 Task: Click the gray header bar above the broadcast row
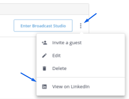pyautogui.click(x=44, y=9)
